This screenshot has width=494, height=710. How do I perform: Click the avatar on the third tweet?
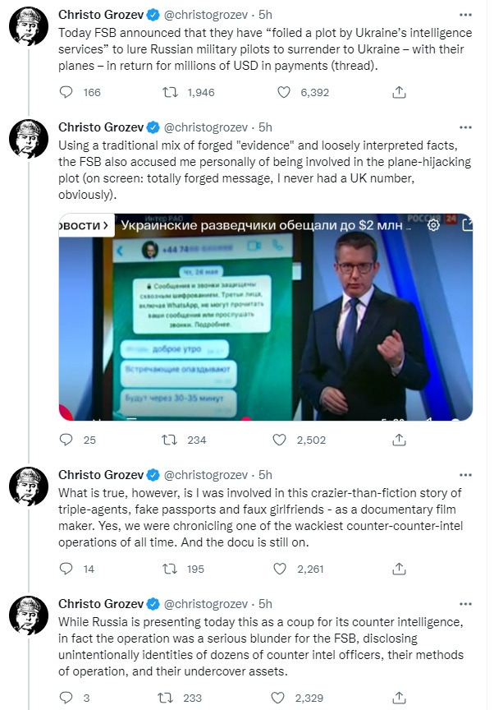point(29,490)
